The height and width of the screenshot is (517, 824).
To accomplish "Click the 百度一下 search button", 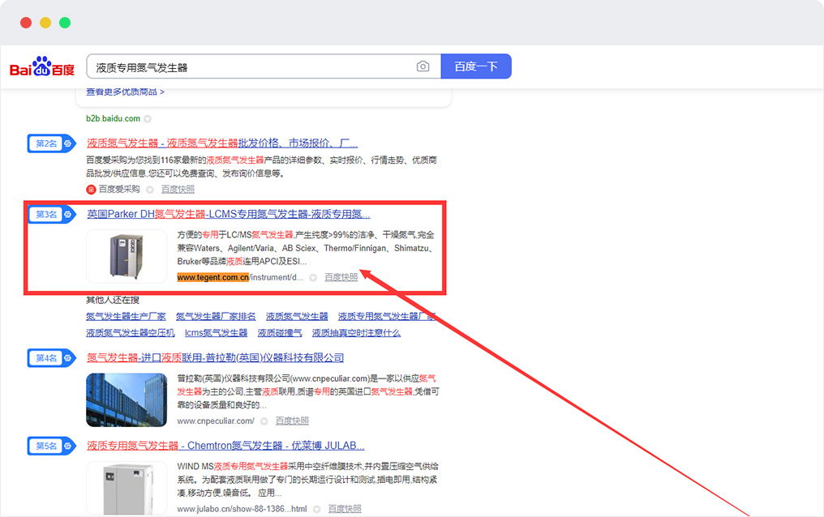I will pos(476,66).
